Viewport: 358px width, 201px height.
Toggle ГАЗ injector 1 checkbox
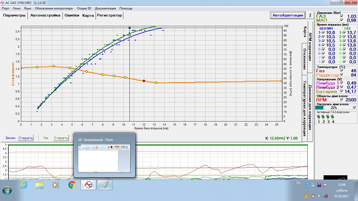pyautogui.click(x=344, y=32)
